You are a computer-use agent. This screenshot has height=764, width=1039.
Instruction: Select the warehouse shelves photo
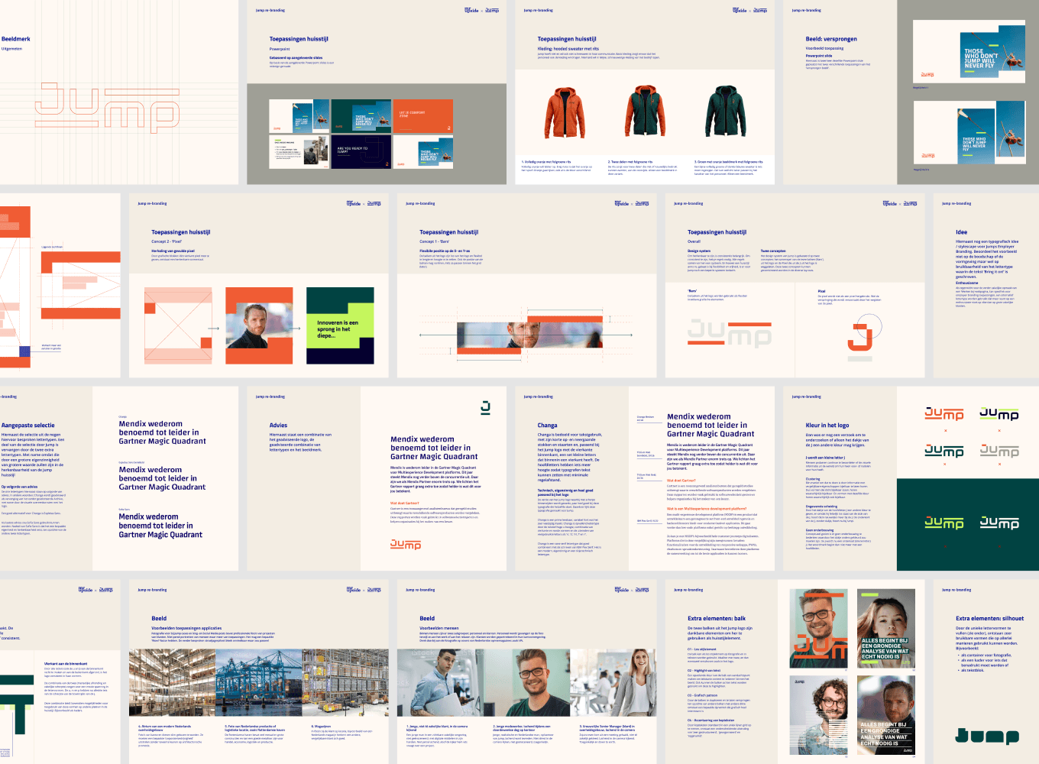point(346,683)
